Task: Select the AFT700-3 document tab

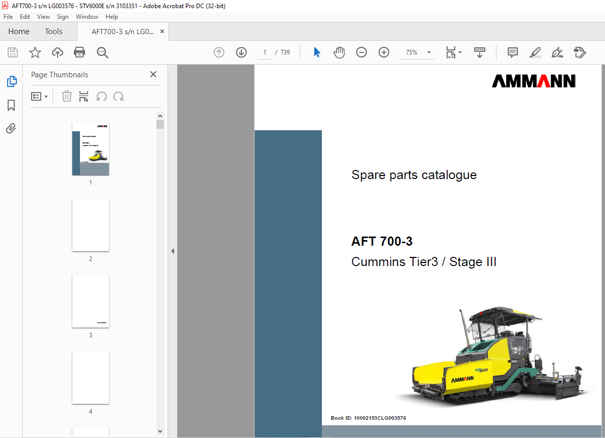Action: click(x=123, y=32)
